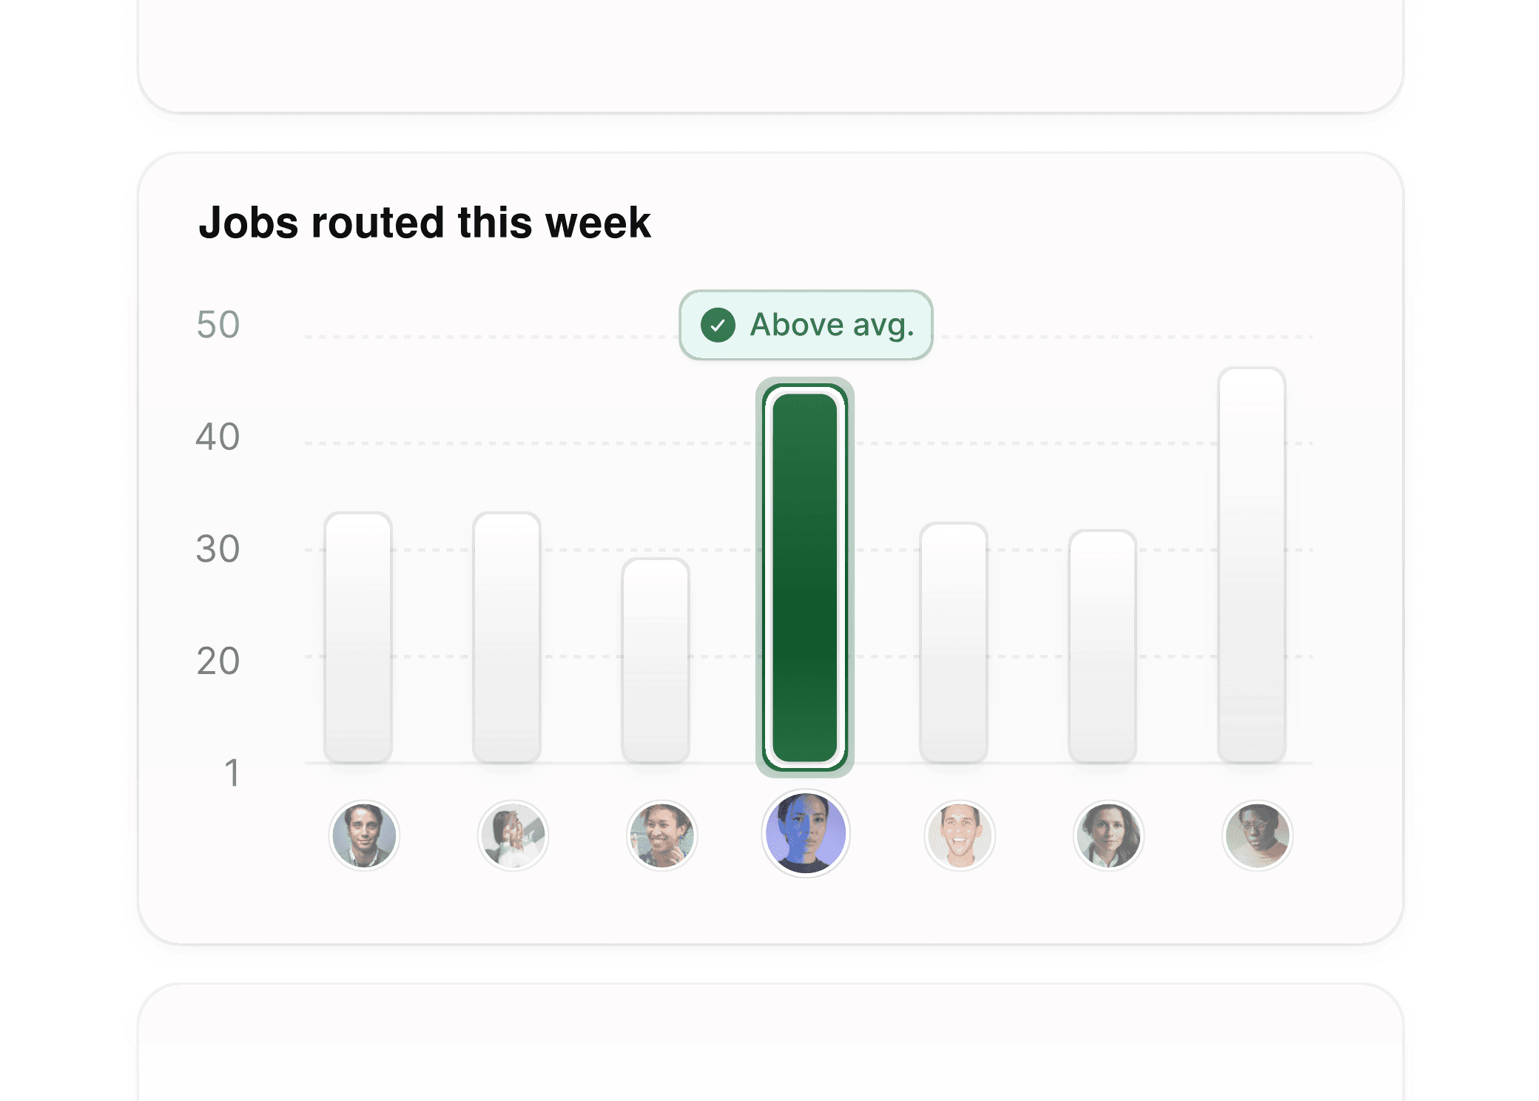Screen dimensions: 1539x1101
Task: Open the last teammate's avatar on the right
Action: (1257, 835)
